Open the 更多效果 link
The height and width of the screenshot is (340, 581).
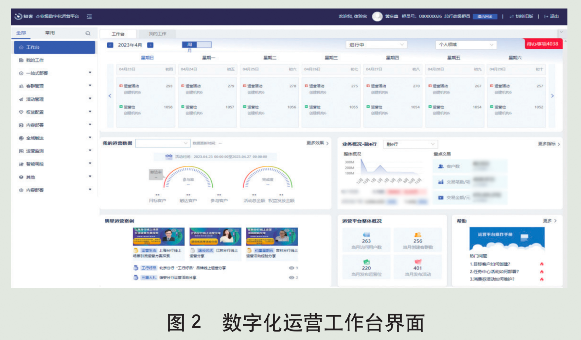pyautogui.click(x=317, y=143)
